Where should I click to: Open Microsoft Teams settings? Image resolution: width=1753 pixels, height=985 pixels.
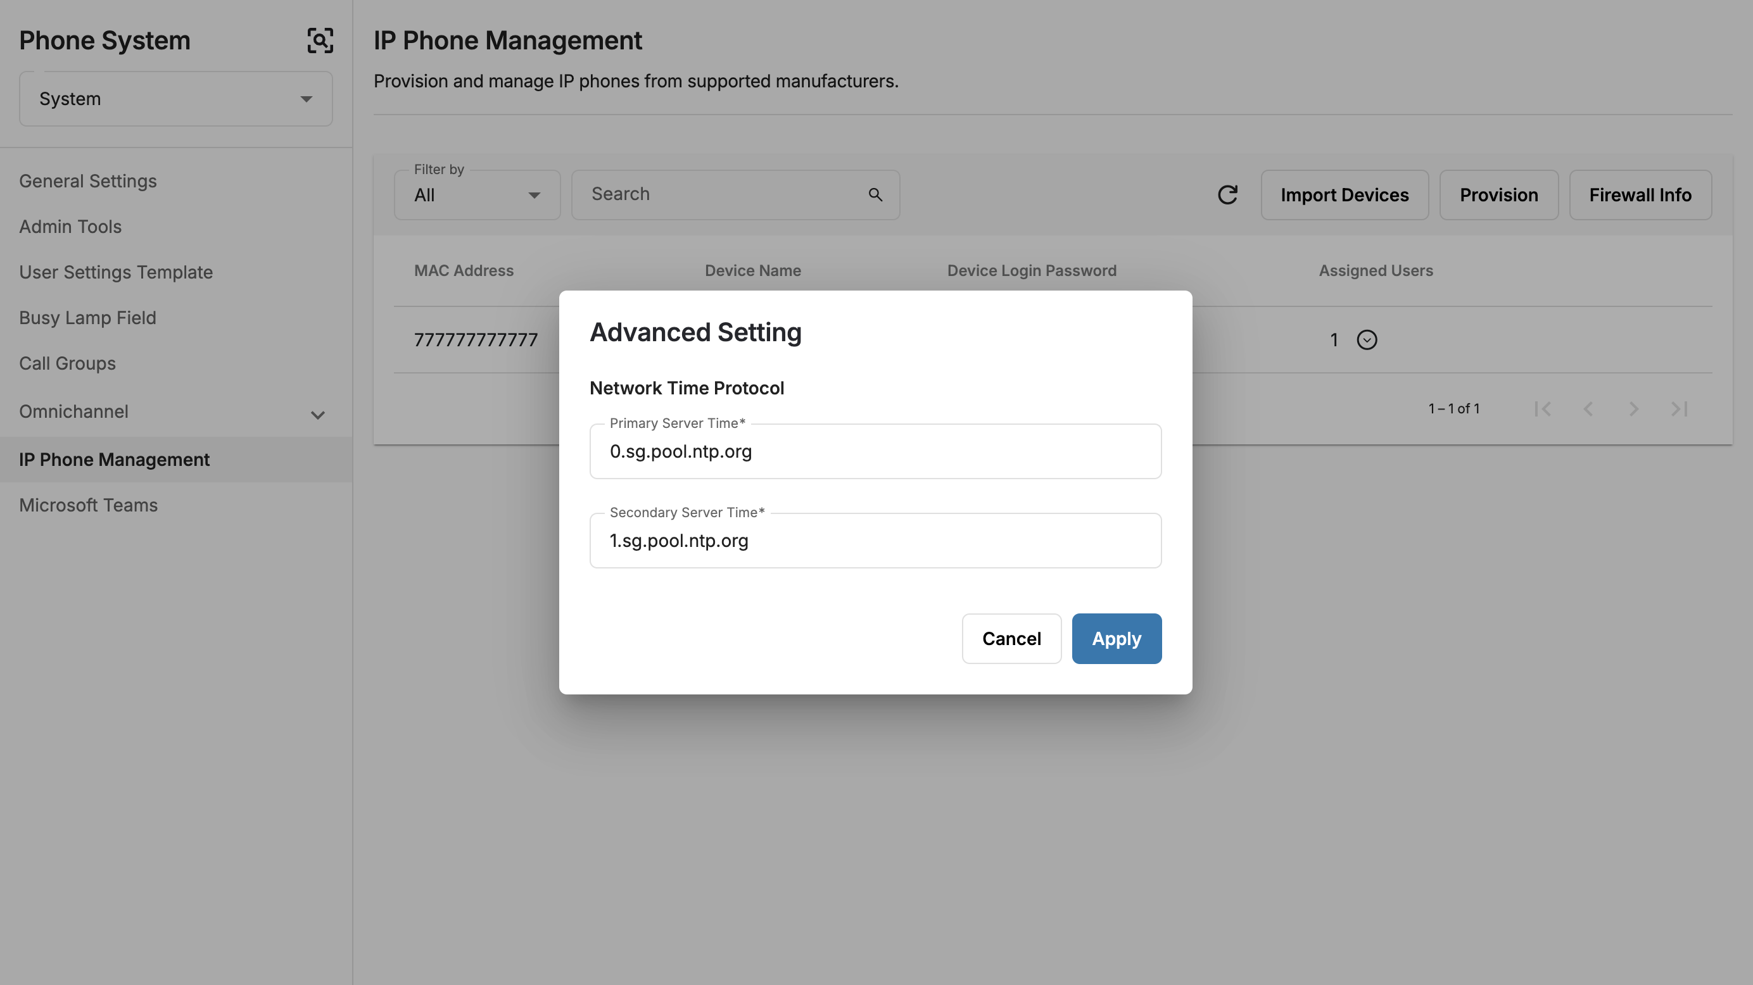click(x=89, y=505)
